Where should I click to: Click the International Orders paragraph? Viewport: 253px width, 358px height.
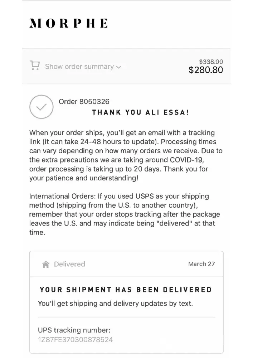(124, 214)
